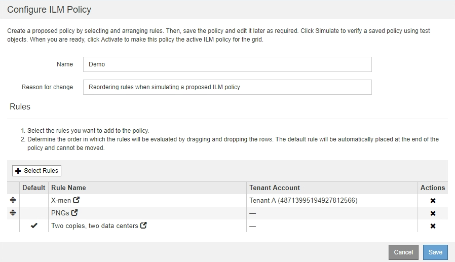Open PNGs rule external link icon
This screenshot has height=262, width=455.
74,213
